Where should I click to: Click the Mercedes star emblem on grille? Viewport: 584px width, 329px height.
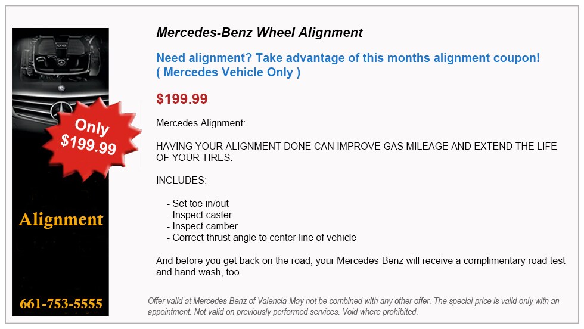(60, 110)
